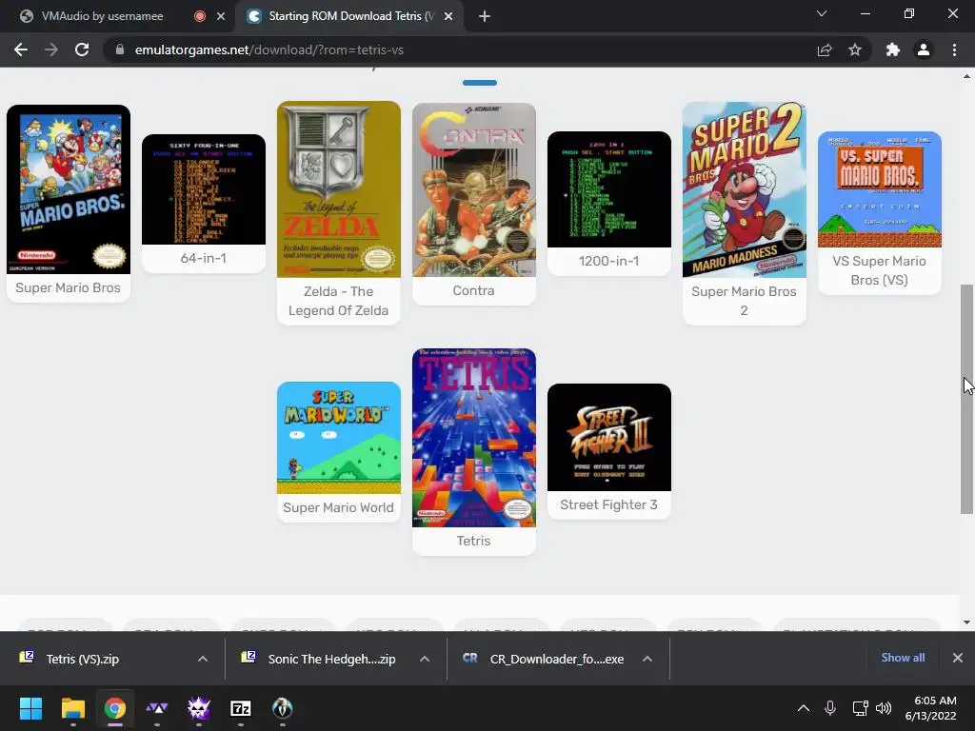Screen dimensions: 975x731
Task: Click the scrollbar up arrow
Action: click(x=966, y=77)
